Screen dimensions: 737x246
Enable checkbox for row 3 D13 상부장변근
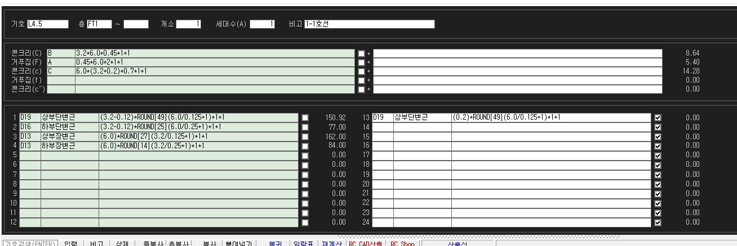pos(305,136)
